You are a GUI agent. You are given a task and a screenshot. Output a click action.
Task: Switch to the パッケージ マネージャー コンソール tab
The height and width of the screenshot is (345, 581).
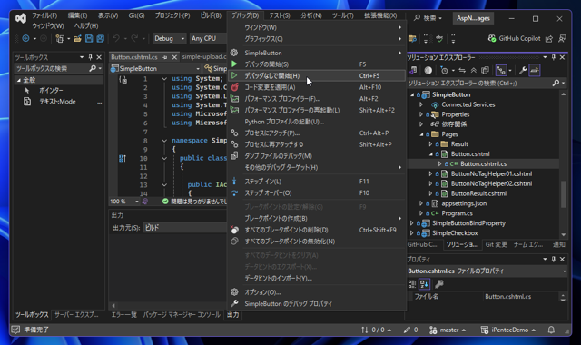point(182,315)
